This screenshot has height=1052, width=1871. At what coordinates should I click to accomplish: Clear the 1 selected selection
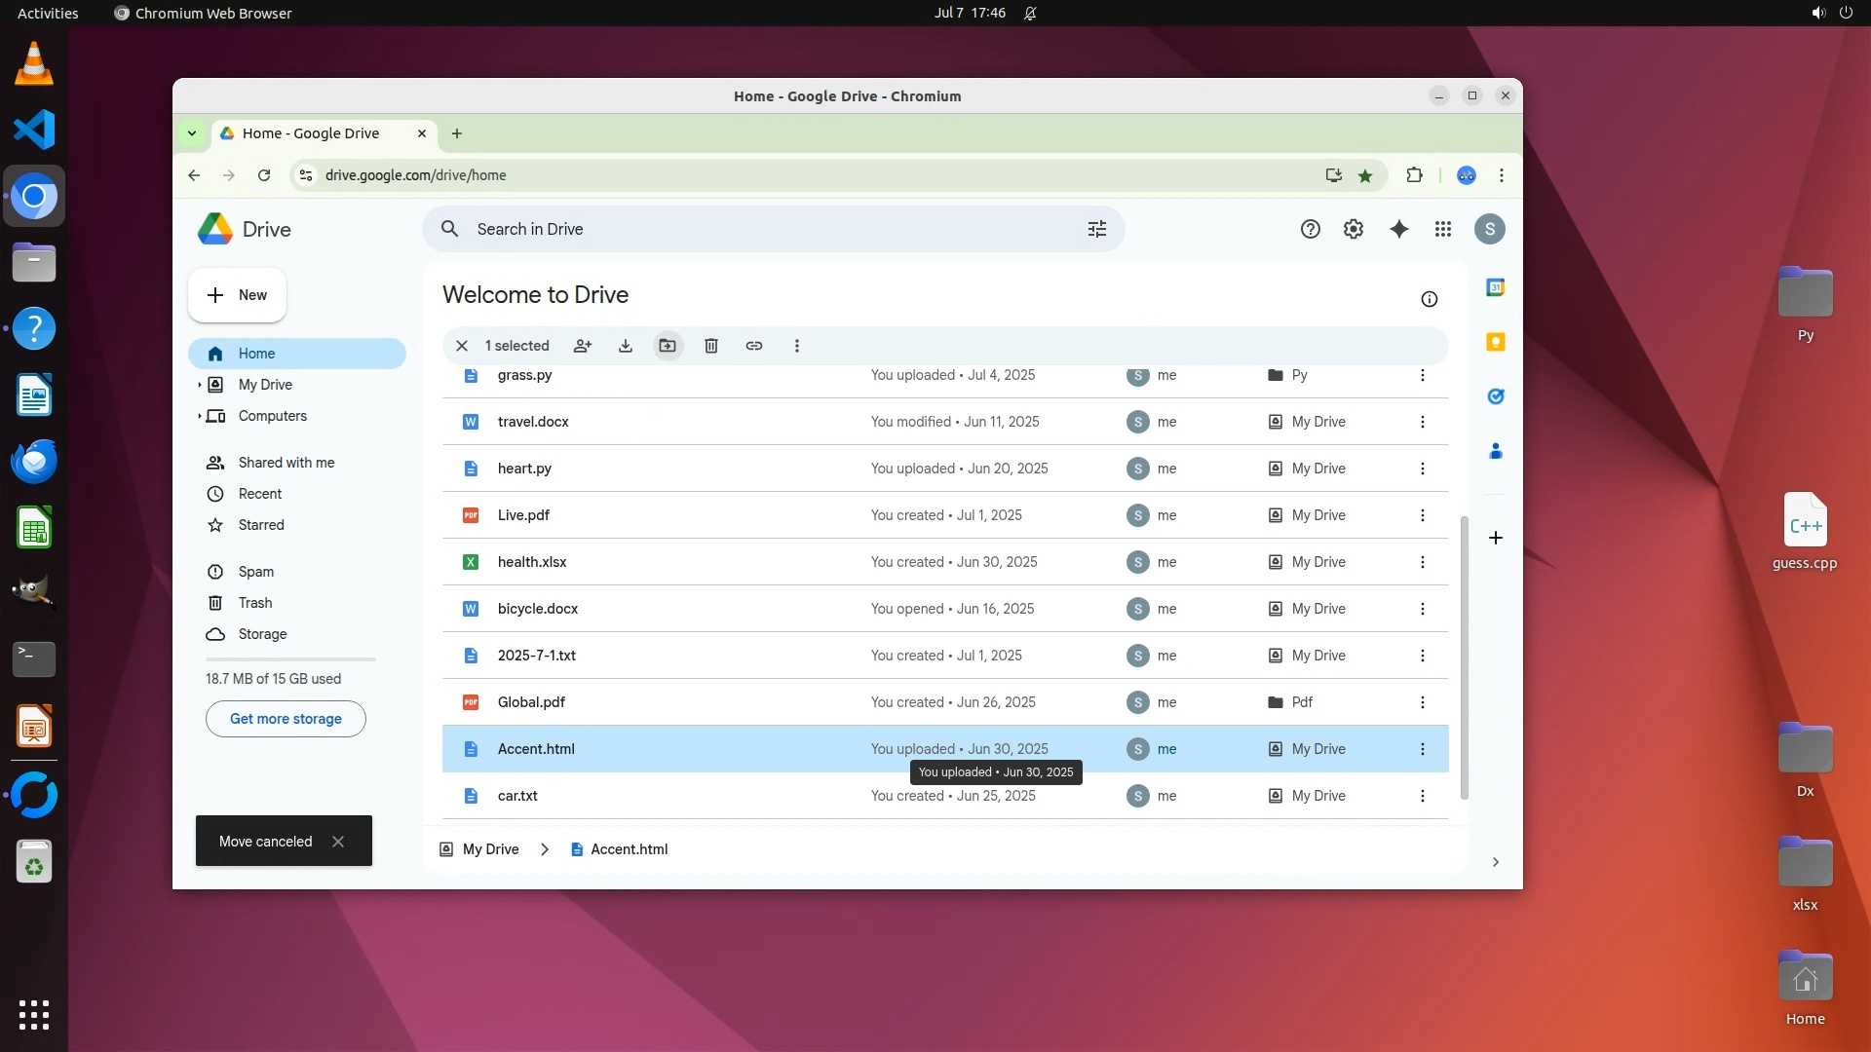462,346
